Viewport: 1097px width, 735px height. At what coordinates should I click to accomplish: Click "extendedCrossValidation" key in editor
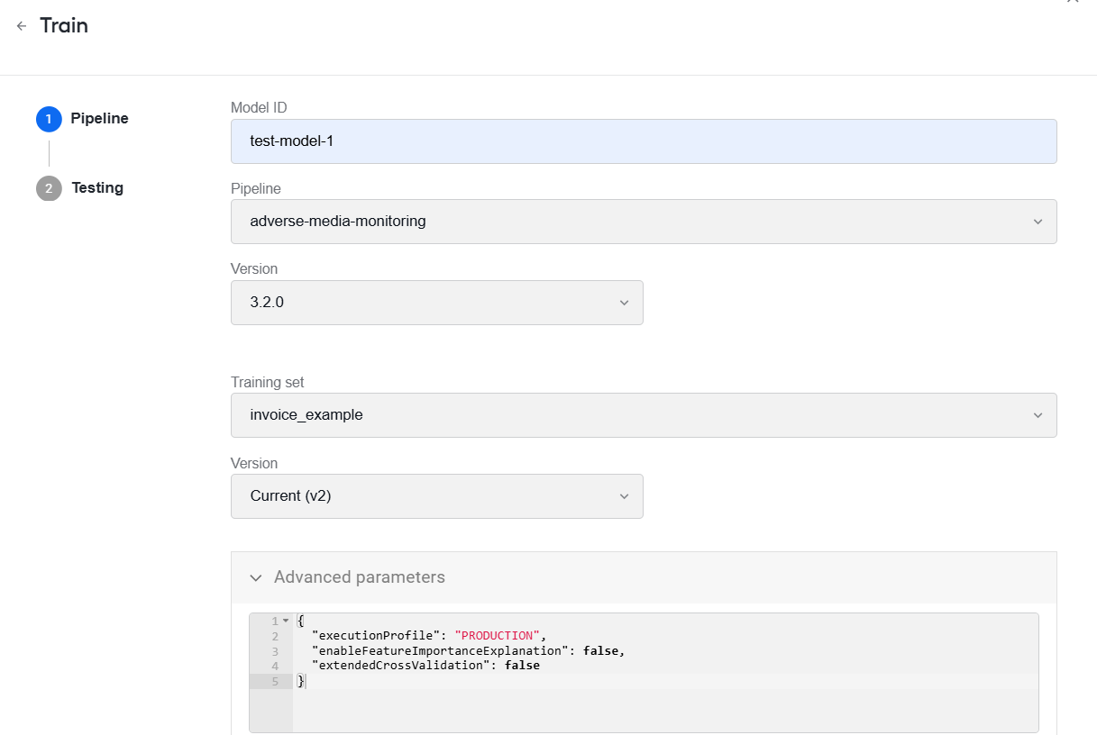(401, 666)
